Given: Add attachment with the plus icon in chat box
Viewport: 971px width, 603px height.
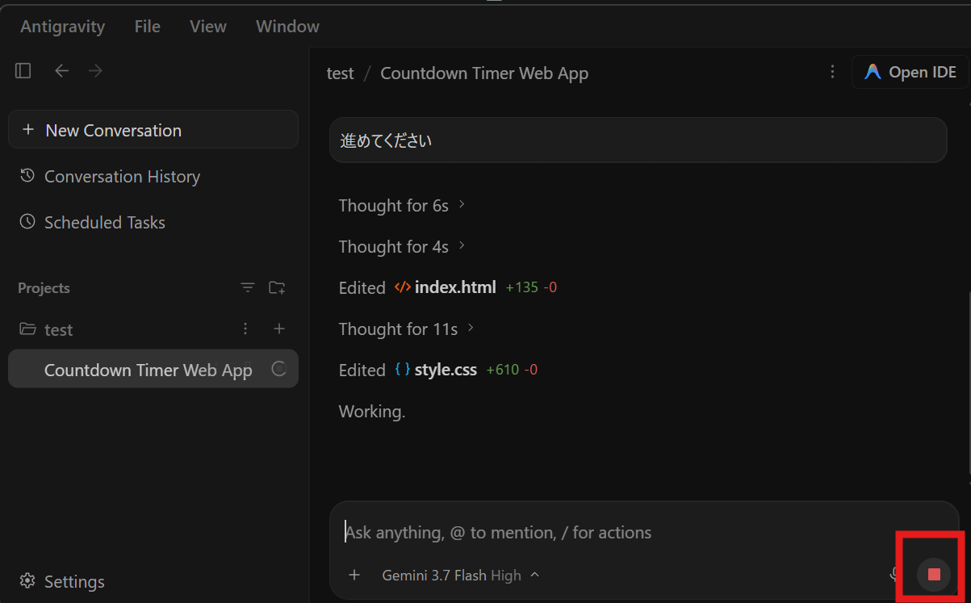Looking at the screenshot, I should (x=354, y=575).
